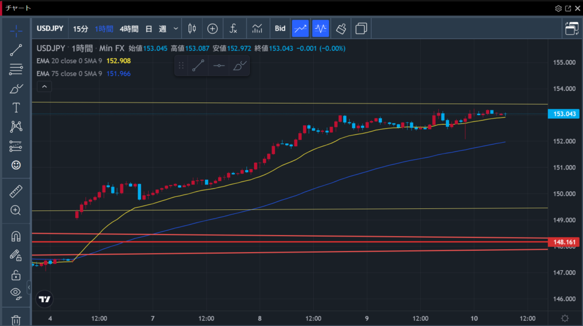Toggle lock all drawing tools
The width and height of the screenshot is (583, 326).
tap(16, 275)
